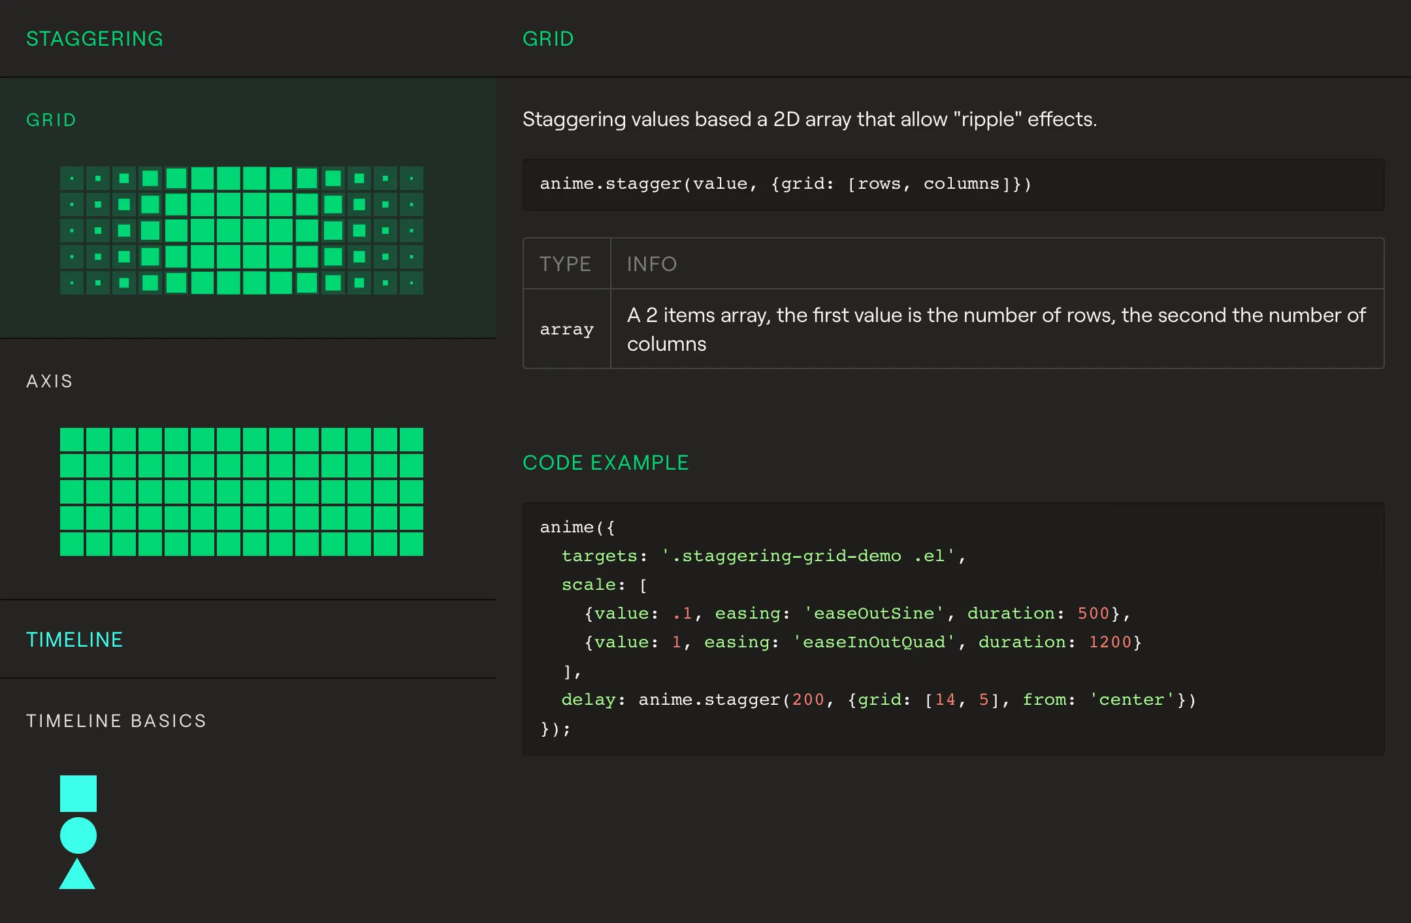Click the cyan square timeline shape
The image size is (1411, 923).
tap(78, 794)
